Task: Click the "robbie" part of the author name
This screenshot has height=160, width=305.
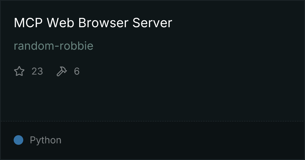Action: [76, 46]
